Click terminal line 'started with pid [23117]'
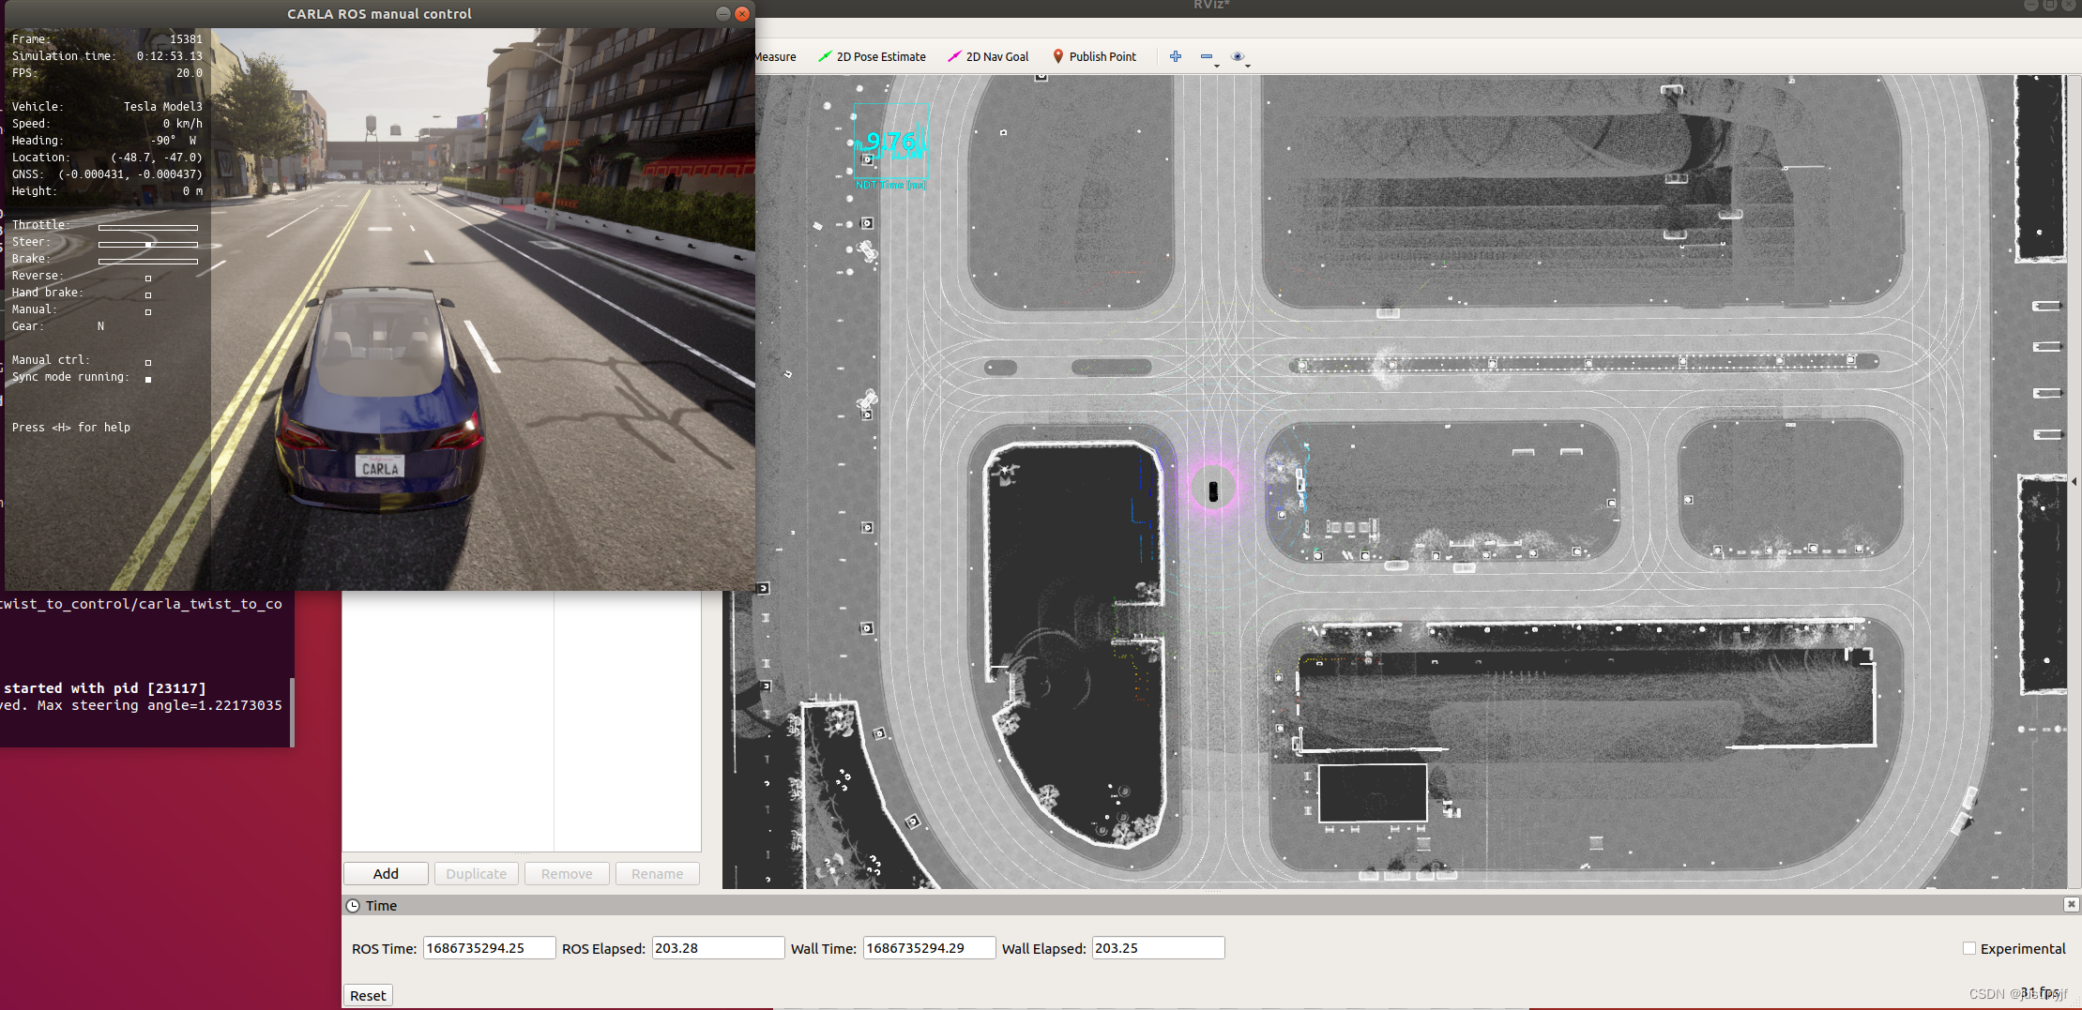 [x=104, y=688]
